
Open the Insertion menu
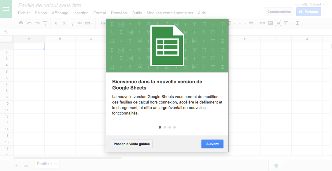81,13
